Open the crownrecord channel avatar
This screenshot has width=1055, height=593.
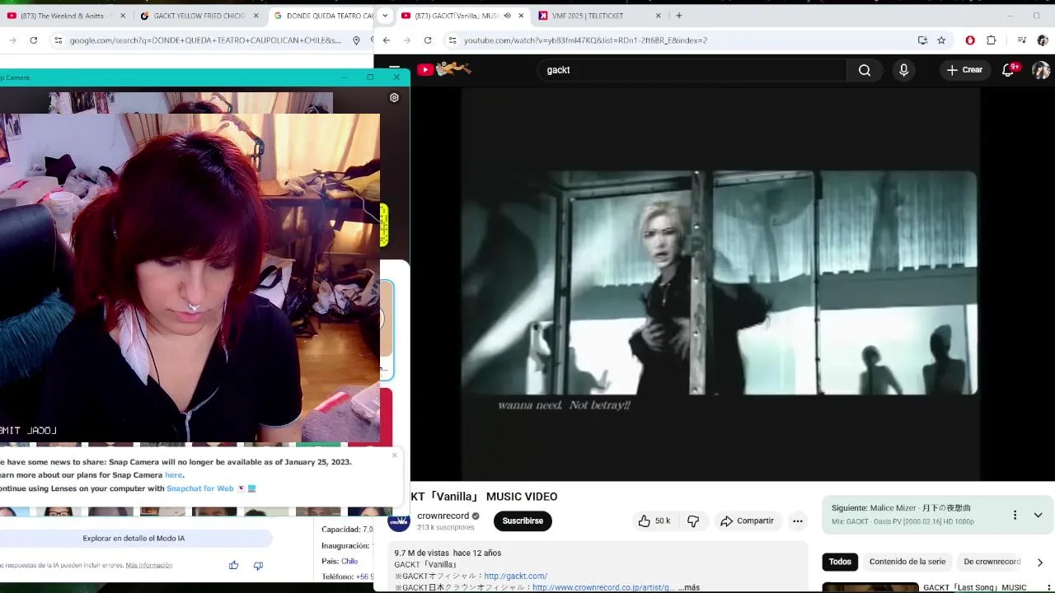click(399, 521)
